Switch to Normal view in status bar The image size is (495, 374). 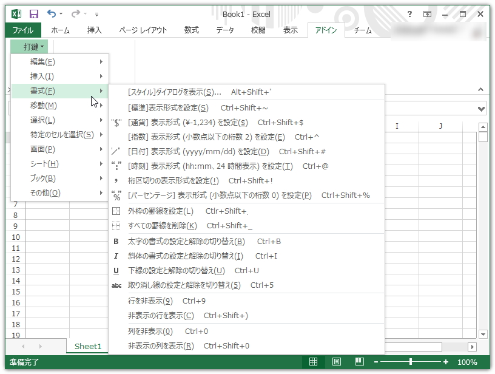pos(314,361)
